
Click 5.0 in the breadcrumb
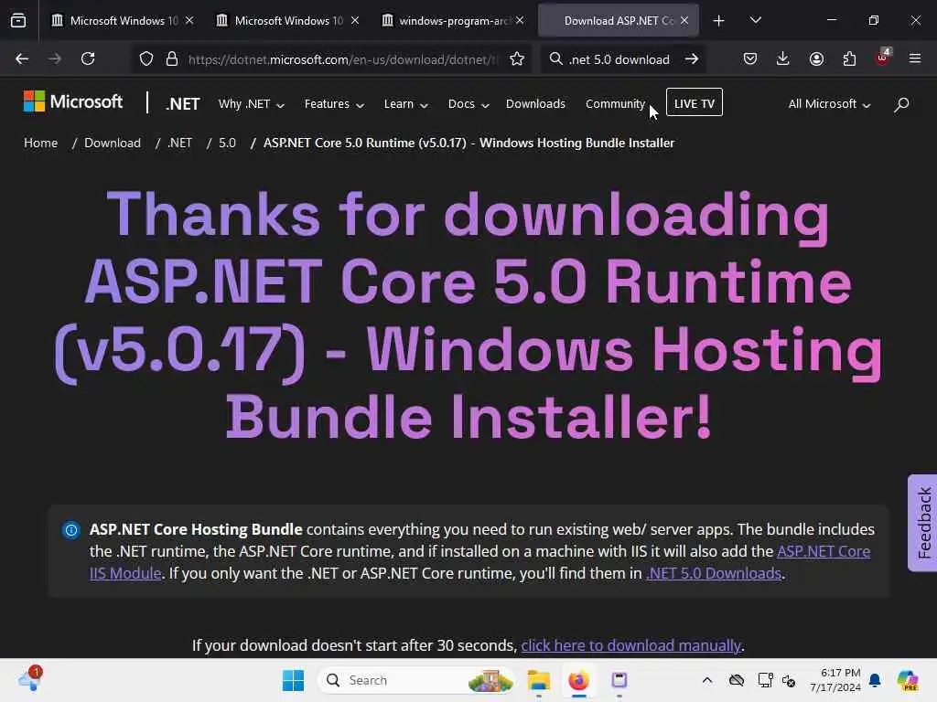tap(227, 143)
